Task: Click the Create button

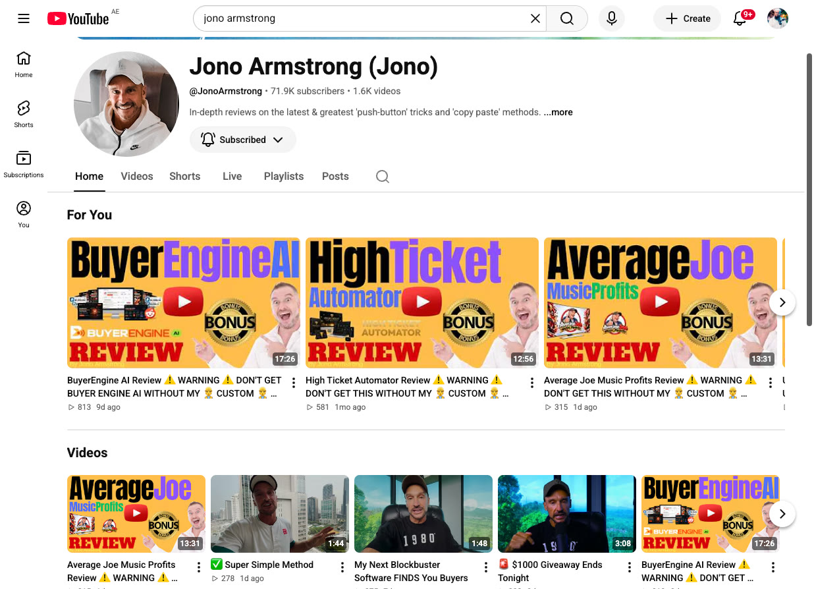Action: (687, 18)
